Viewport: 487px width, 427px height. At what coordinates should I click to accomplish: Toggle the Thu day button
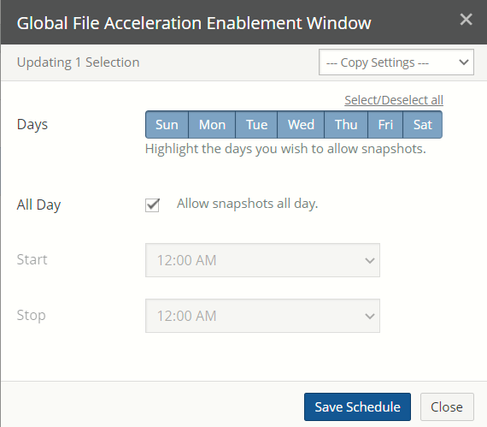(x=346, y=125)
